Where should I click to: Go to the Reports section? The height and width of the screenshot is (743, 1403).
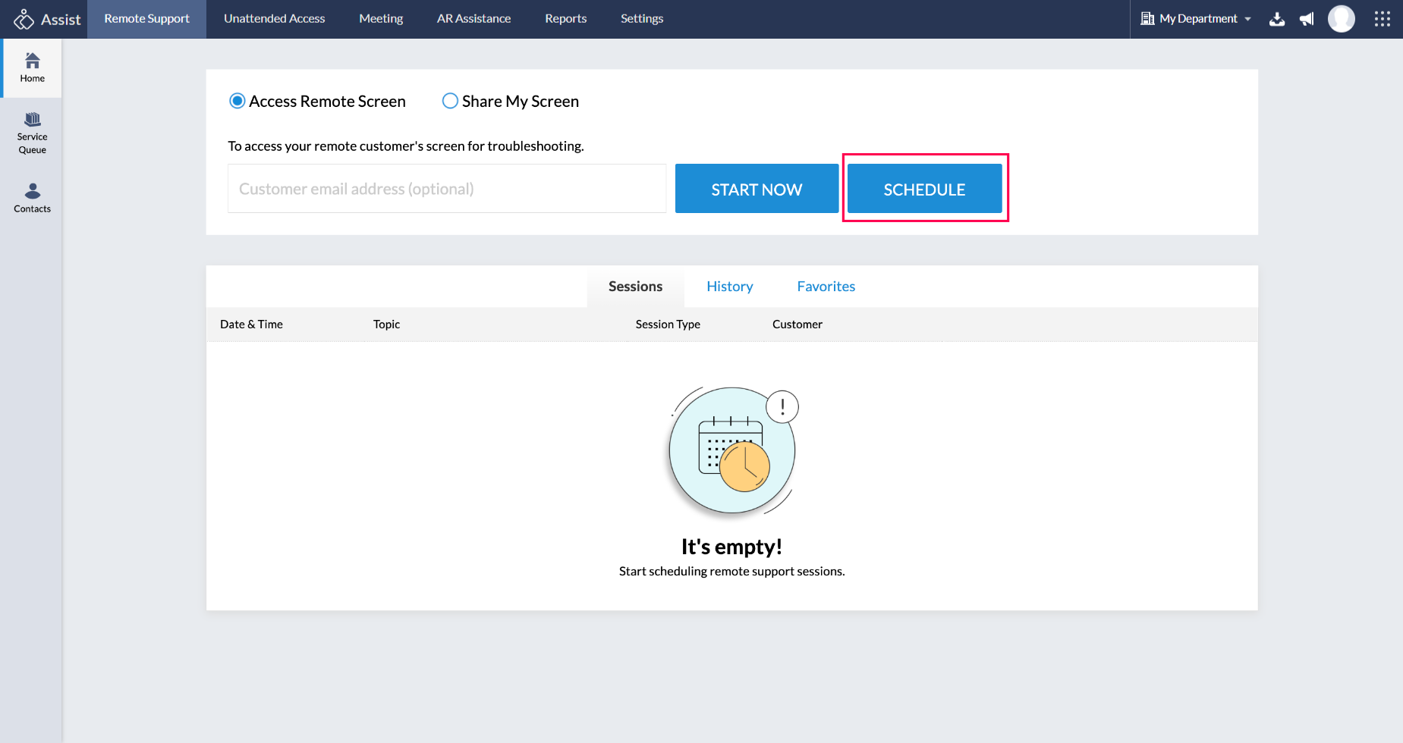[565, 18]
